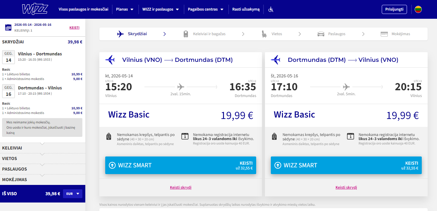The width and height of the screenshot is (437, 211).
Task: Expand the WIZZ ir paslaugos menu
Action: pyautogui.click(x=160, y=9)
